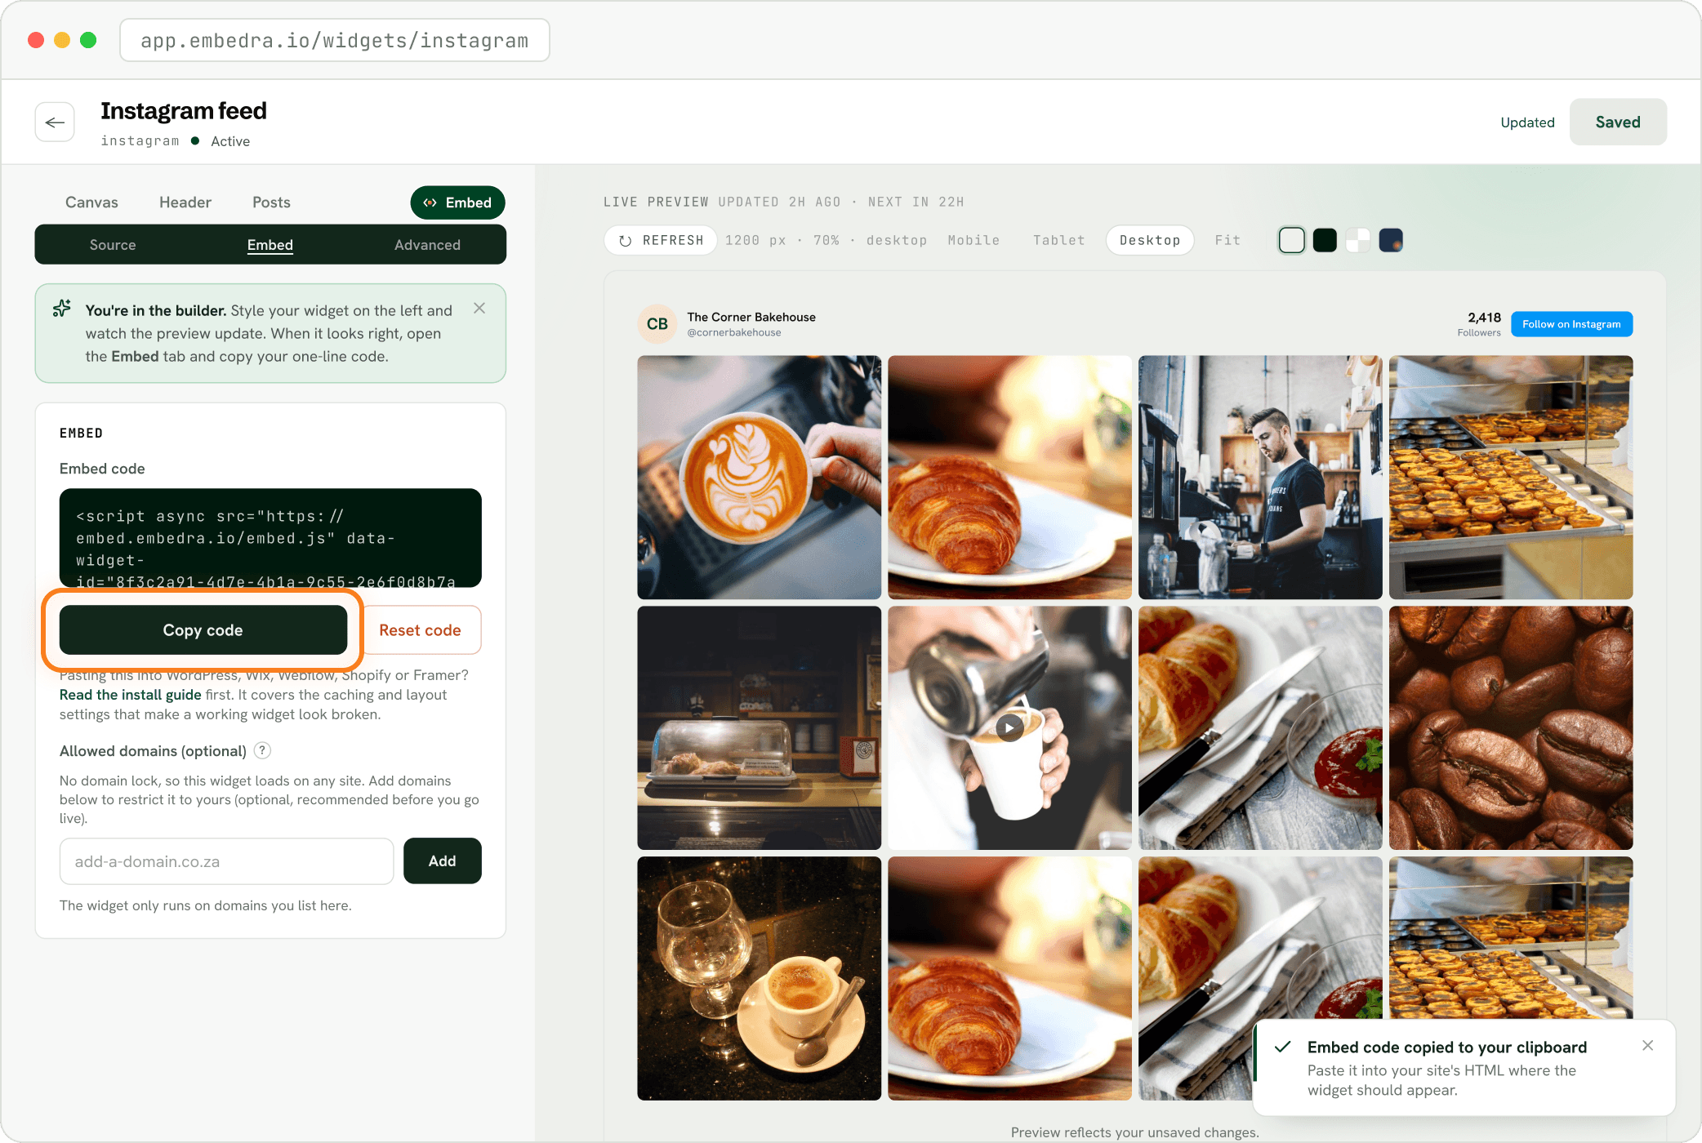Image resolution: width=1702 pixels, height=1143 pixels.
Task: Switch preview to Mobile size
Action: coord(974,240)
